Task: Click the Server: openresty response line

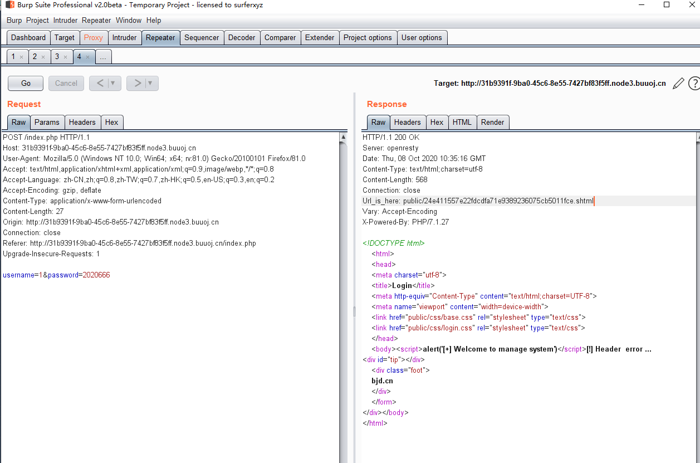Action: point(390,148)
